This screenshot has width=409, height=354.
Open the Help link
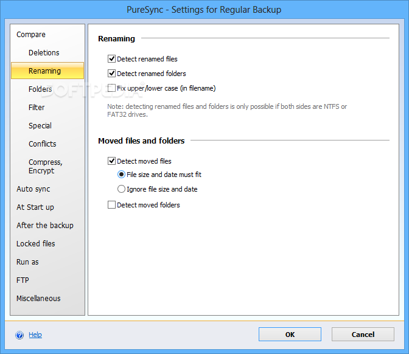pyautogui.click(x=35, y=335)
